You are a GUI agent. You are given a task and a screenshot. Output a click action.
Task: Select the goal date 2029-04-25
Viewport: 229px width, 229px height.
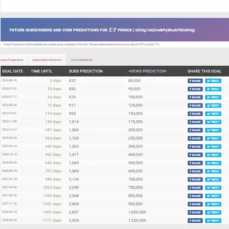[x=9, y=220]
